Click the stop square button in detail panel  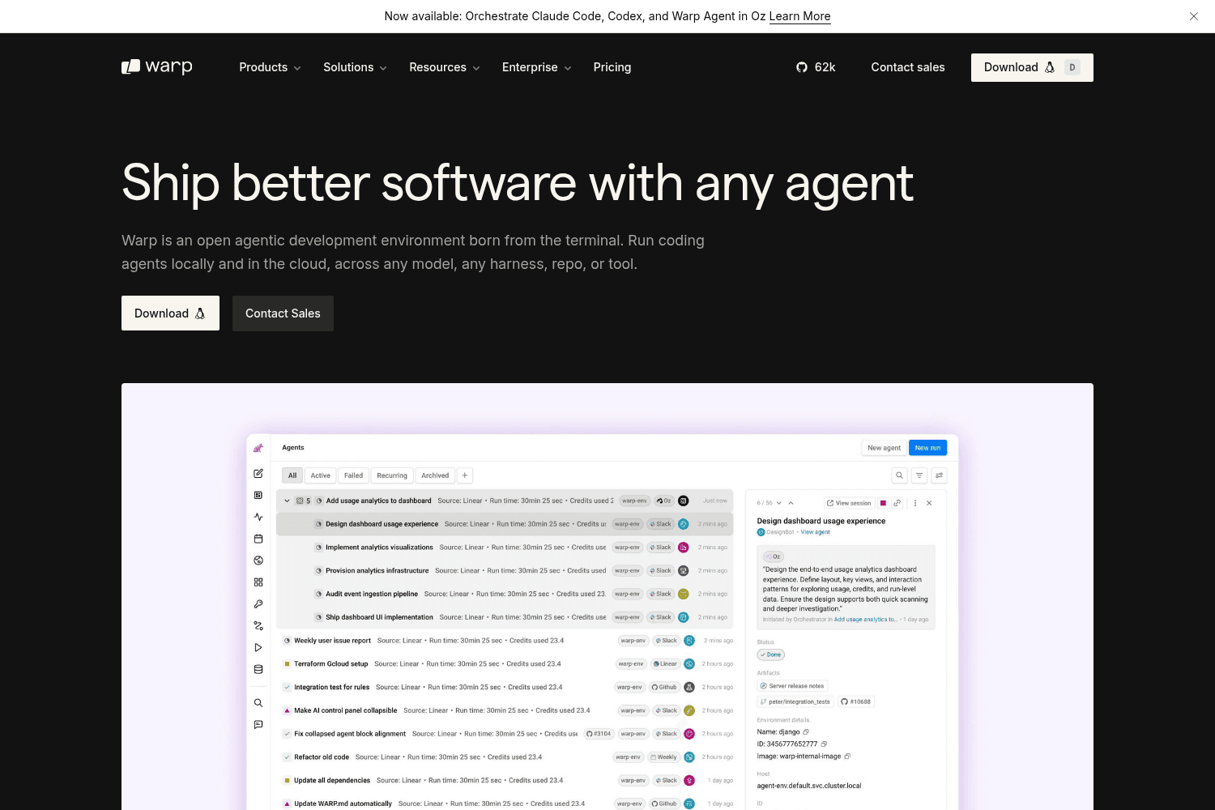tap(883, 503)
